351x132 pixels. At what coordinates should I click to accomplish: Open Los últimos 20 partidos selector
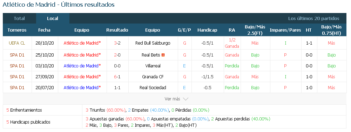pyautogui.click(x=313, y=19)
